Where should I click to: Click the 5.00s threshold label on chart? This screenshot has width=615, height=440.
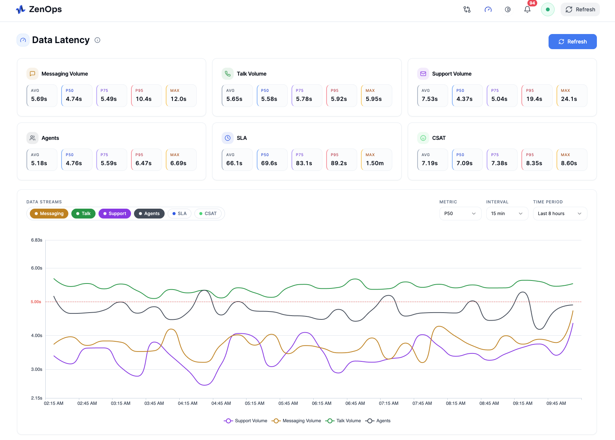click(x=36, y=302)
